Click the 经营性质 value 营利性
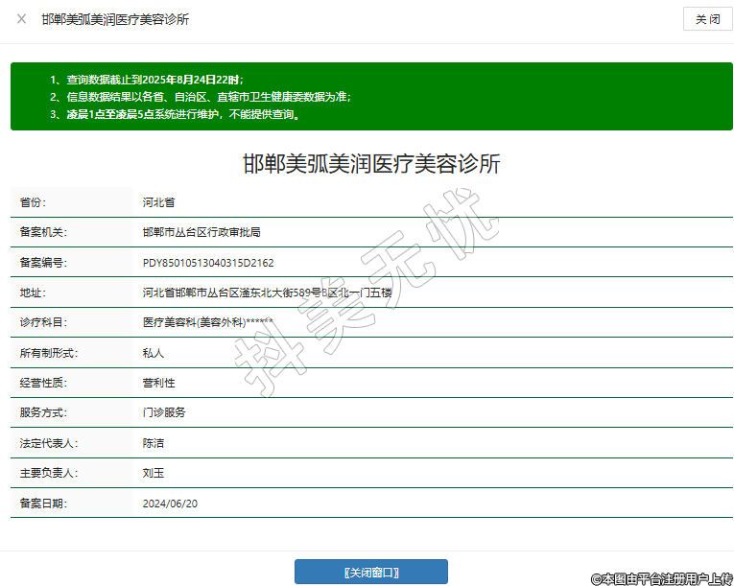This screenshot has width=734, height=586. 158,383
